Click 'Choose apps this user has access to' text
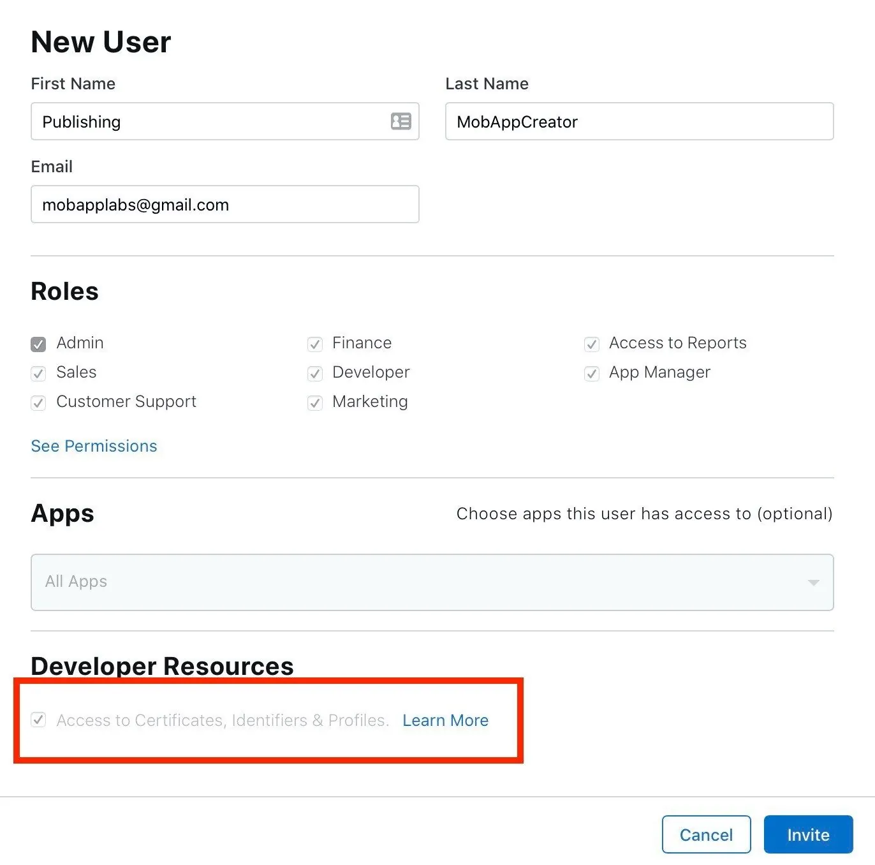Image resolution: width=875 pixels, height=865 pixels. [x=644, y=514]
